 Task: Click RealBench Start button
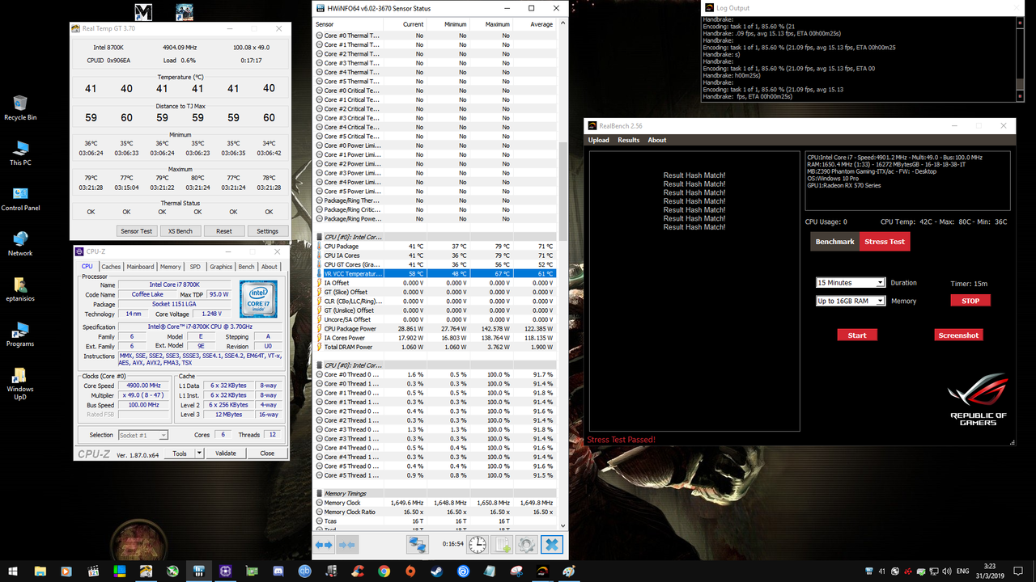(x=857, y=335)
